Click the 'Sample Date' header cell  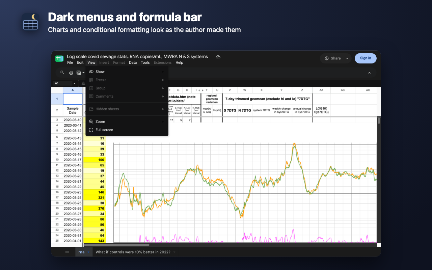[73, 110]
